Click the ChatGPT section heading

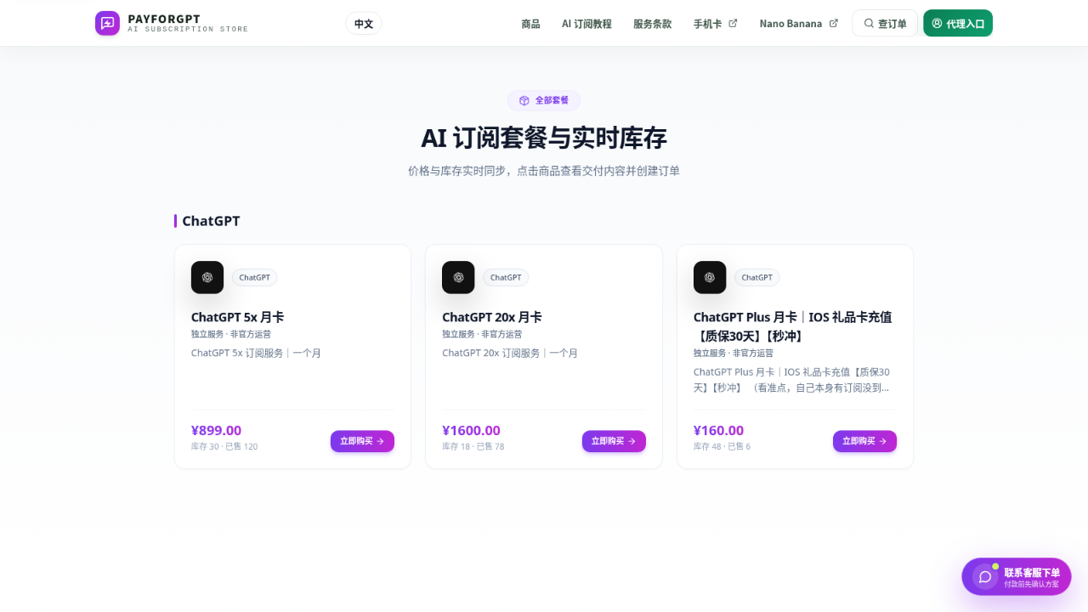(x=211, y=221)
